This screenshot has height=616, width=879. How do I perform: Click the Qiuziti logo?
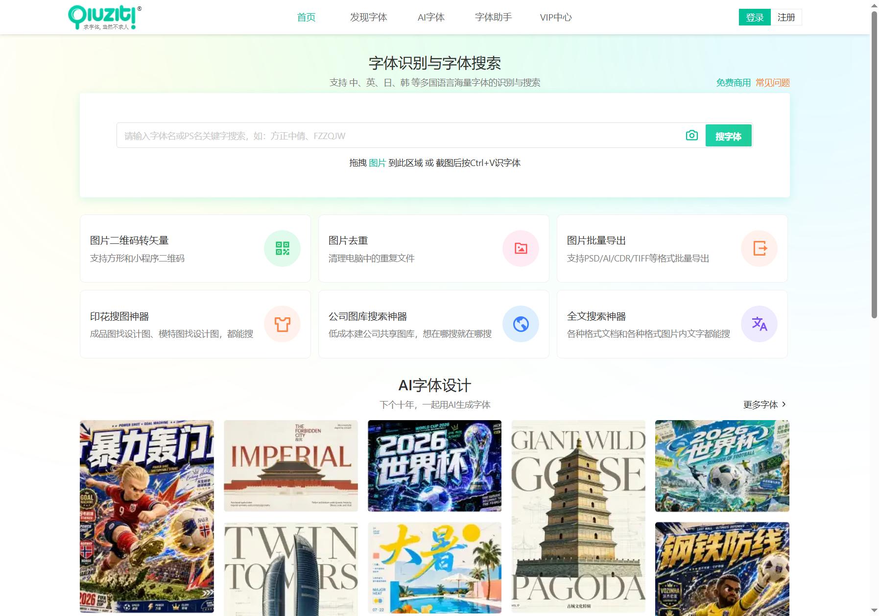(x=105, y=17)
